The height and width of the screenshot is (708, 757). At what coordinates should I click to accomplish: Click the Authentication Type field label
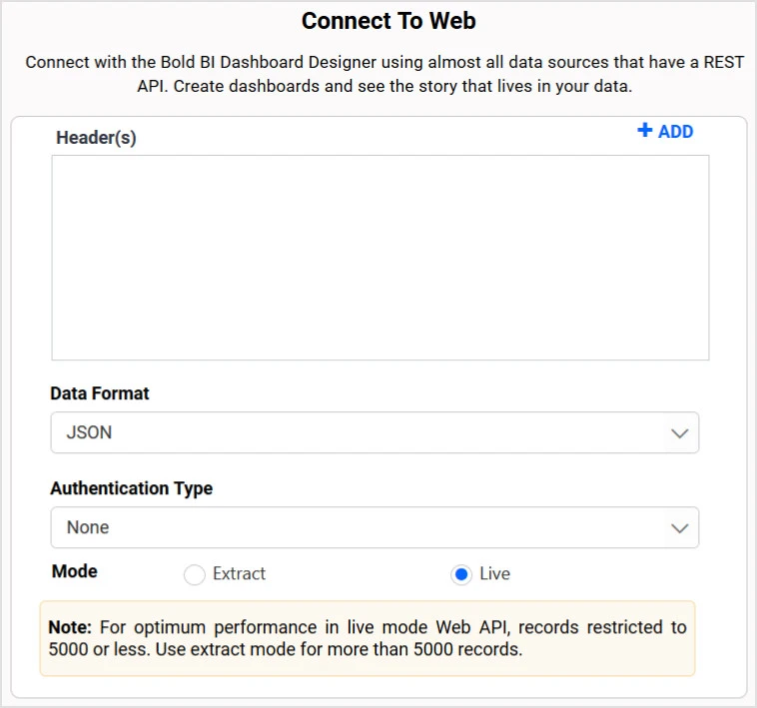[x=131, y=488]
